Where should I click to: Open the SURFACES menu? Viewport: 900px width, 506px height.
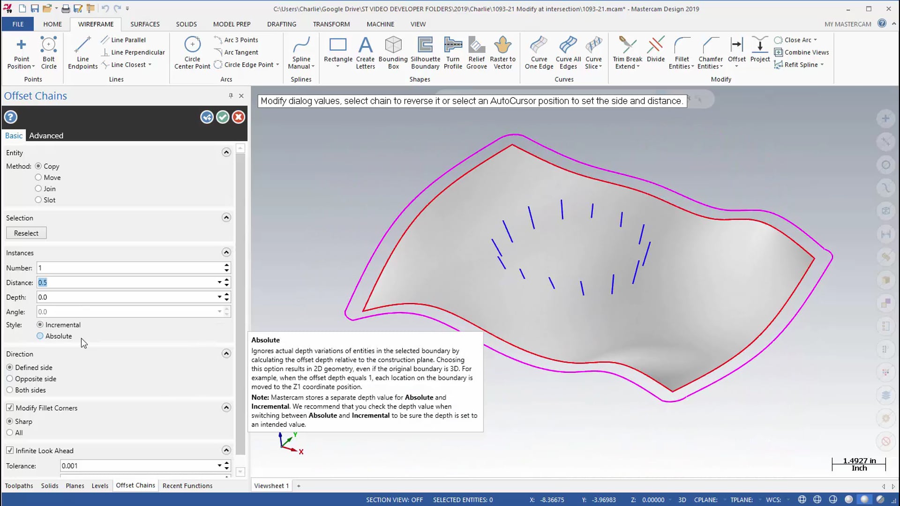pos(145,24)
